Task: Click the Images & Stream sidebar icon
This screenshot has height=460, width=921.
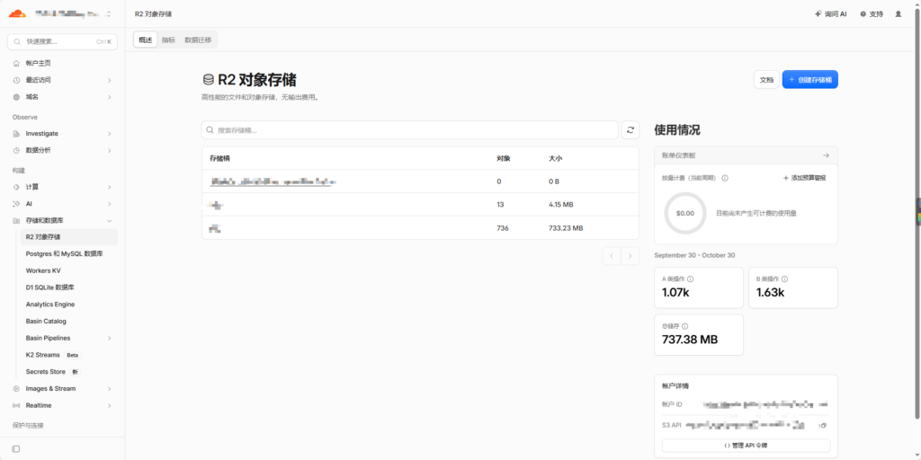Action: click(x=16, y=389)
